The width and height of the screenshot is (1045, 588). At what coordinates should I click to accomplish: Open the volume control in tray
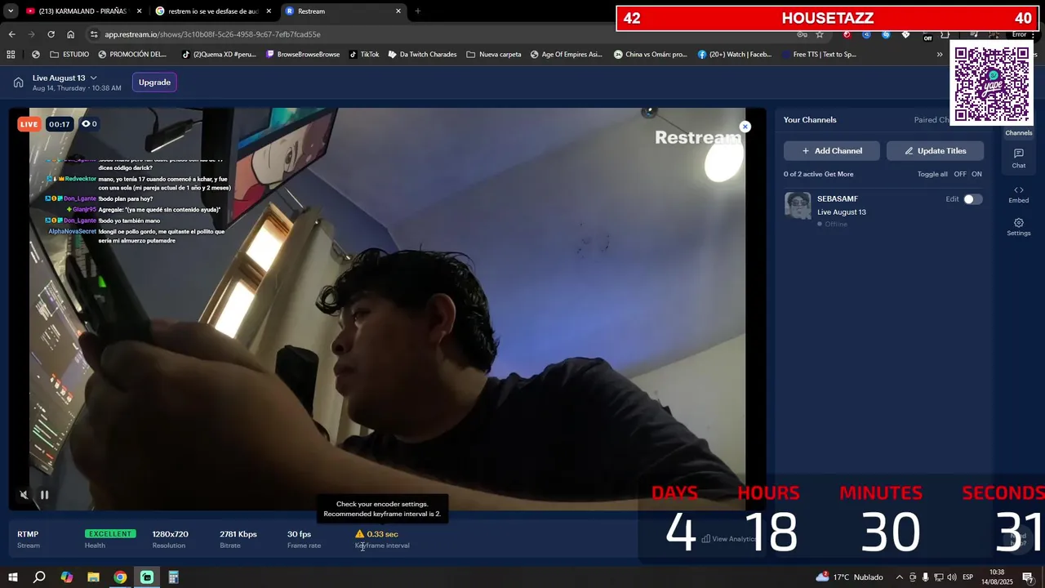click(952, 577)
